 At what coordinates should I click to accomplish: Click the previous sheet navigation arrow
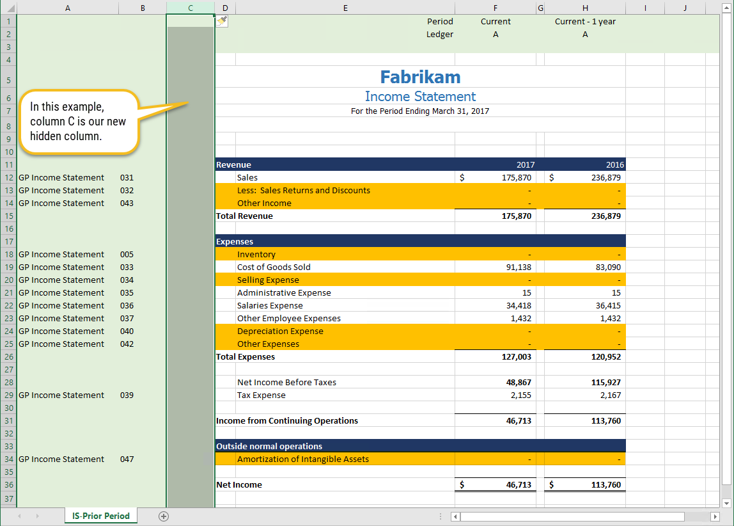[x=18, y=516]
